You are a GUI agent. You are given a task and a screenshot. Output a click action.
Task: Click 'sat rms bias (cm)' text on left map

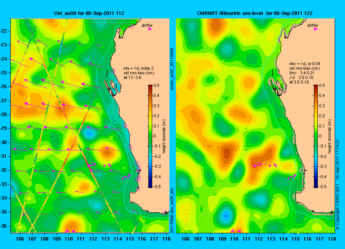[x=139, y=73]
